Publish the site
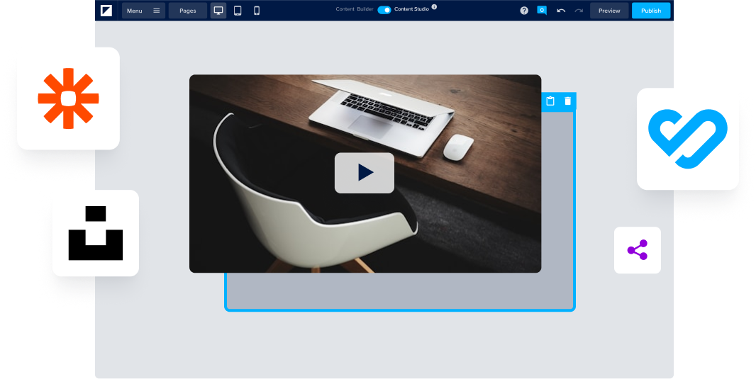 [650, 11]
